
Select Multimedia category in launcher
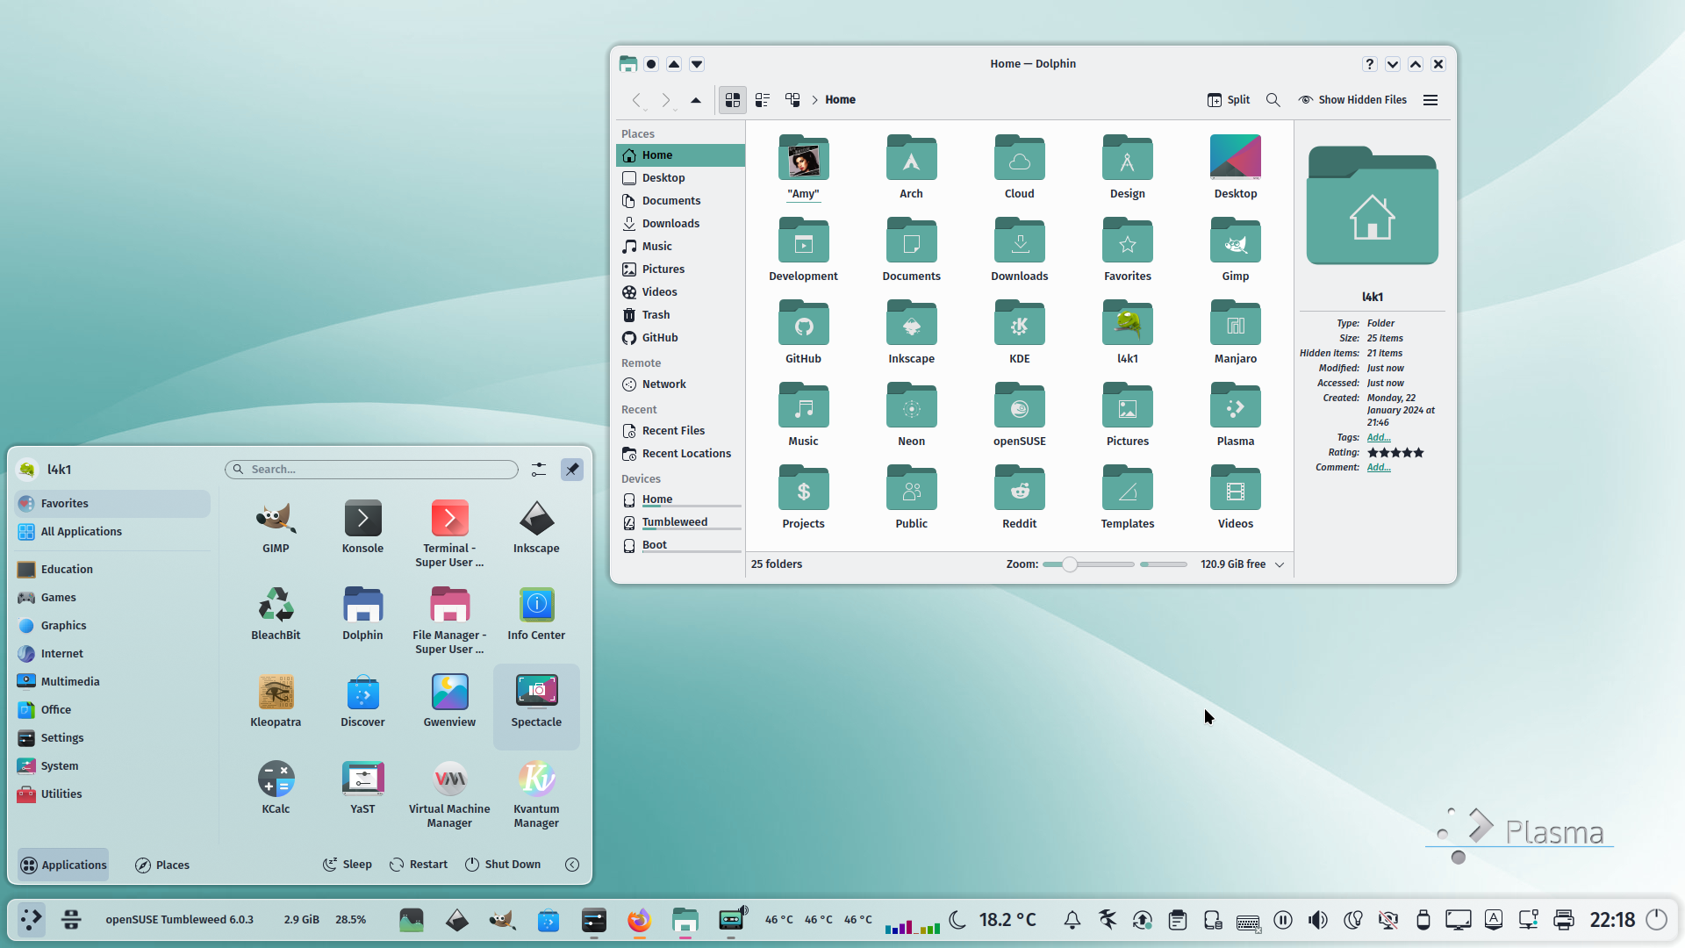point(112,682)
